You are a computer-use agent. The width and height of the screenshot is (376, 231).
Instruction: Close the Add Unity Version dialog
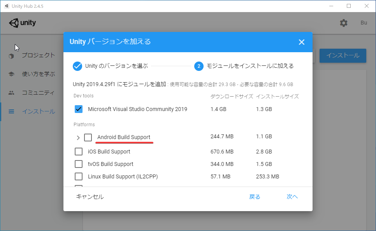click(301, 42)
